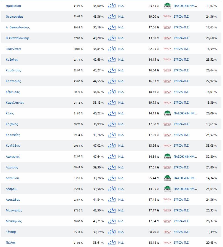Click ΠΑΣΟΚ-ΚΙΝΗΜ... party link in Λασιθίου row
Screen dimensions: 223x247
click(x=185, y=178)
